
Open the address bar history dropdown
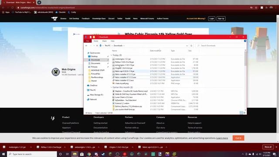tap(187, 46)
